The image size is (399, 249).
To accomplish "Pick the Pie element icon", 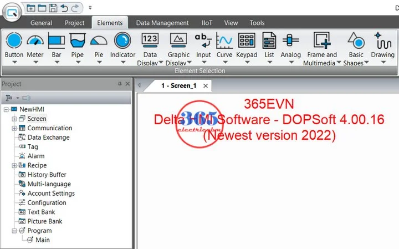I will click(x=99, y=40).
